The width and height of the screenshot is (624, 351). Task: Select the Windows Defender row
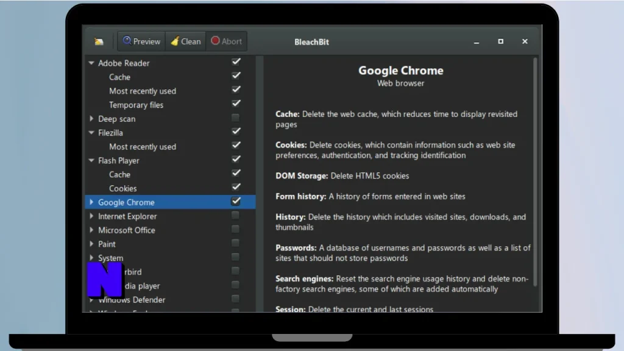[x=171, y=300]
